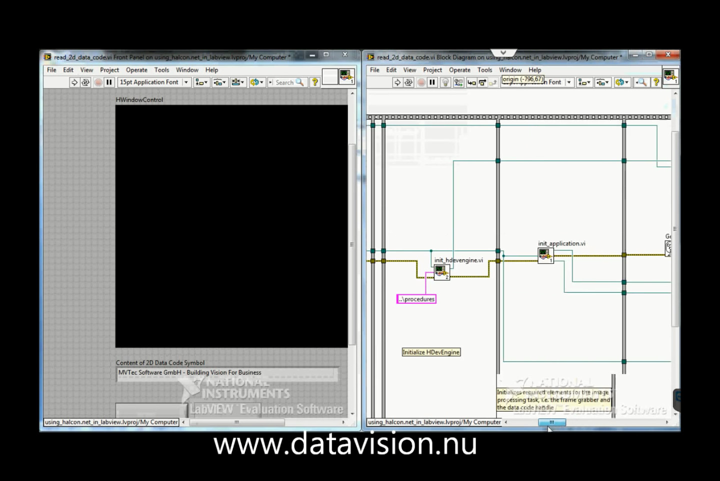Screen dimensions: 720x481
Task: Open Distribute Objects menu in Block Diagram
Action: (x=602, y=82)
